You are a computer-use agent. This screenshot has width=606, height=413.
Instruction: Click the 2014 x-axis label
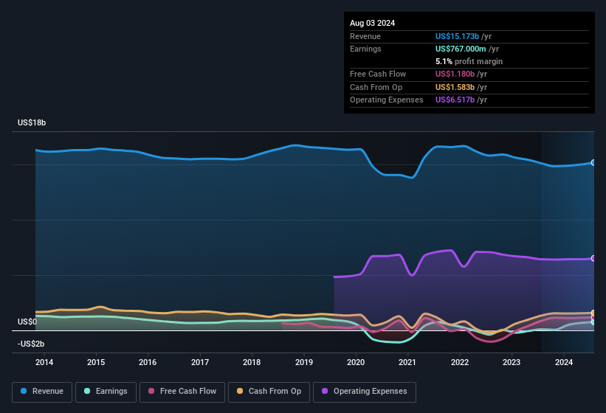click(x=44, y=362)
